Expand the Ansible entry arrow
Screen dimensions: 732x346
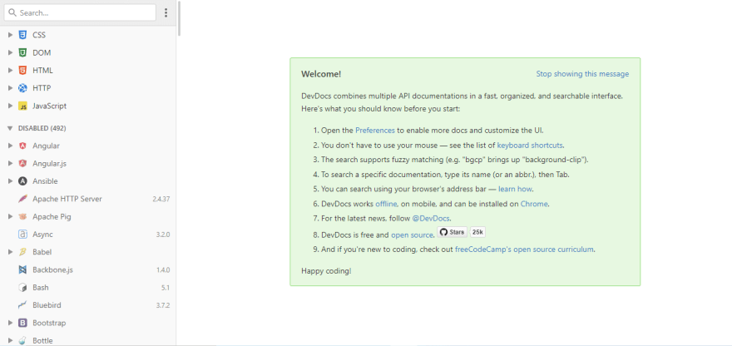point(10,181)
